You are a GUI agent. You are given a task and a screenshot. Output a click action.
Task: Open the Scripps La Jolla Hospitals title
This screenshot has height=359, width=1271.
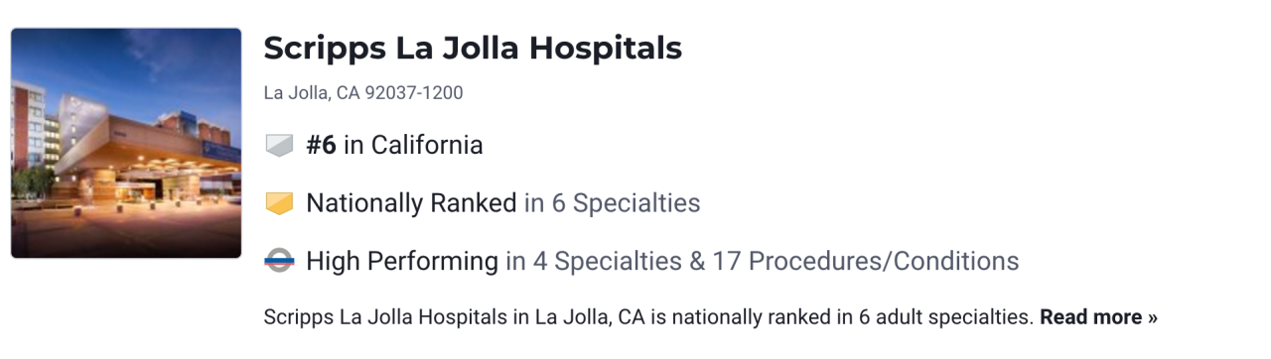473,48
